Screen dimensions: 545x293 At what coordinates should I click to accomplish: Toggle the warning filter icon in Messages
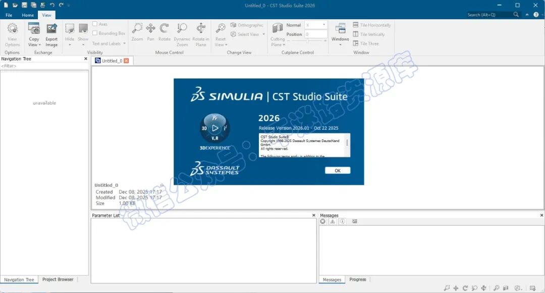point(333,221)
